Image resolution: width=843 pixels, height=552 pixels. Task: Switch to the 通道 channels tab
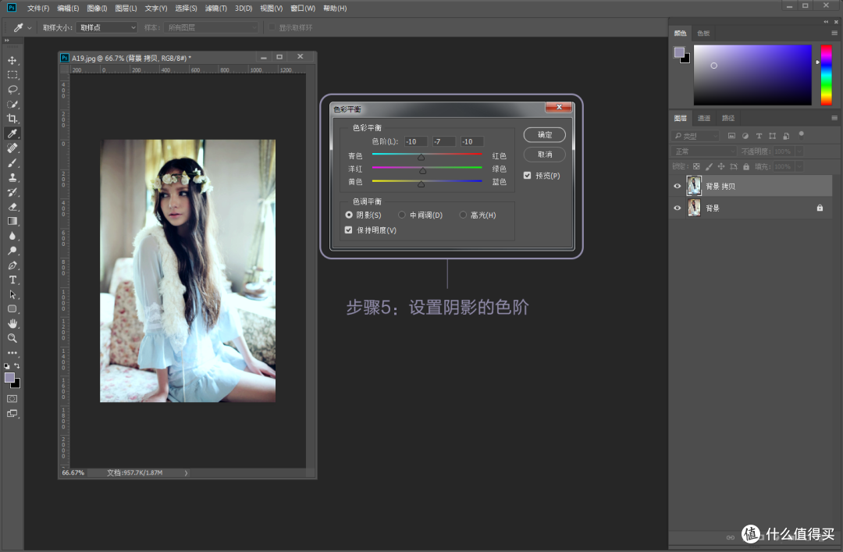point(703,118)
